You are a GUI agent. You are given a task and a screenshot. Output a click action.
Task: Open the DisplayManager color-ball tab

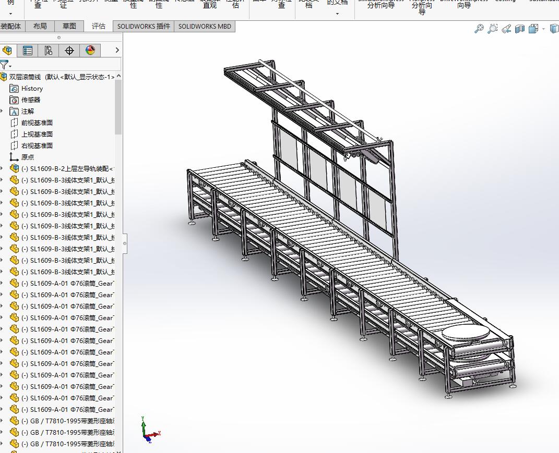point(90,51)
